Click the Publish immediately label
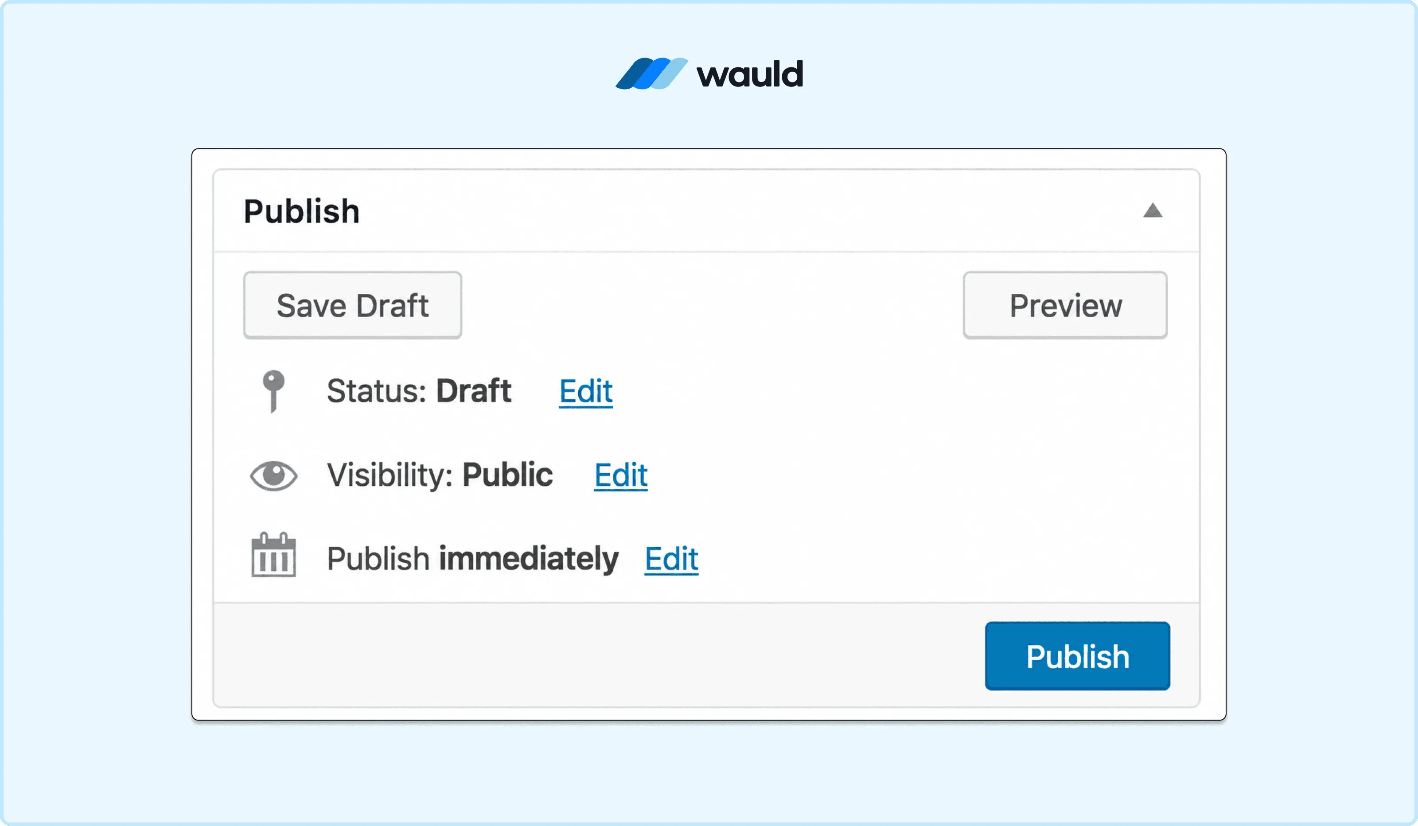Screen dimensions: 1418x826 click(473, 559)
